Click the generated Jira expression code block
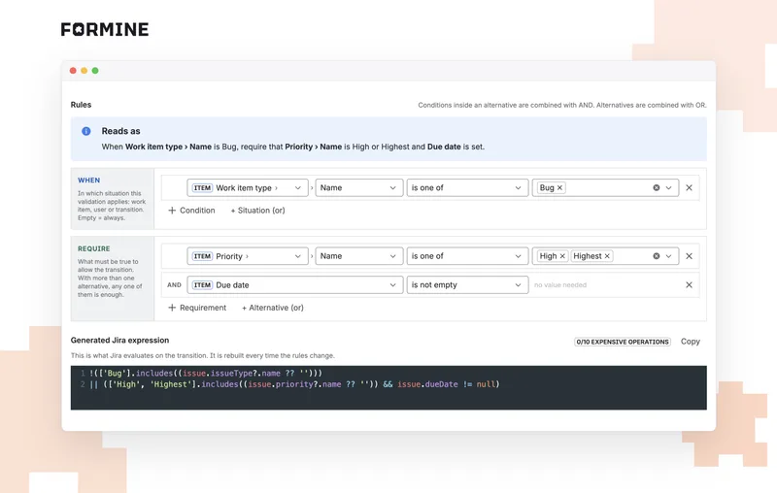 pyautogui.click(x=388, y=387)
